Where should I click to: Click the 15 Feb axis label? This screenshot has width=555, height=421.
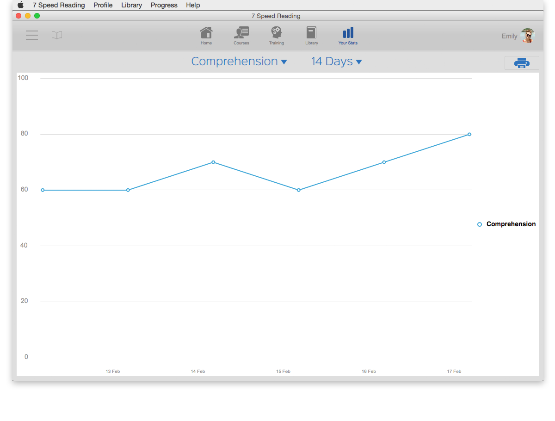pyautogui.click(x=284, y=371)
